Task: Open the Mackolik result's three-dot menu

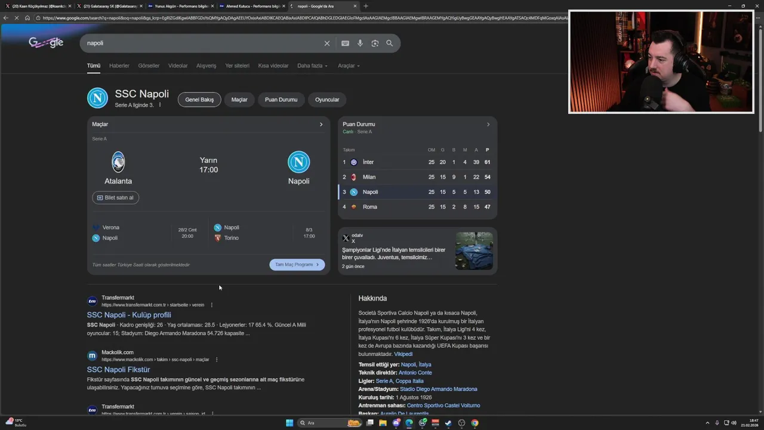Action: coord(217,360)
